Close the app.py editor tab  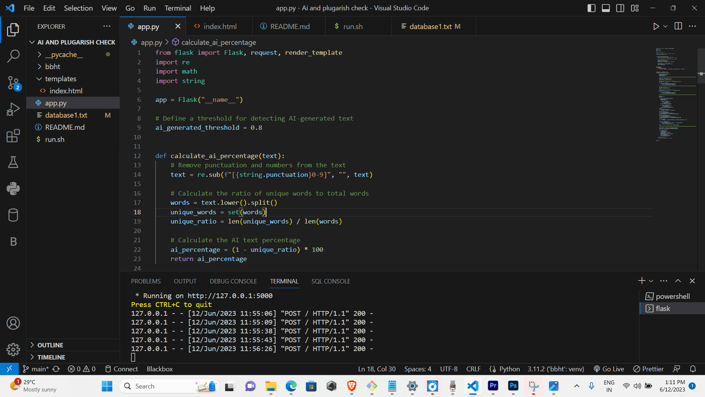coord(178,26)
